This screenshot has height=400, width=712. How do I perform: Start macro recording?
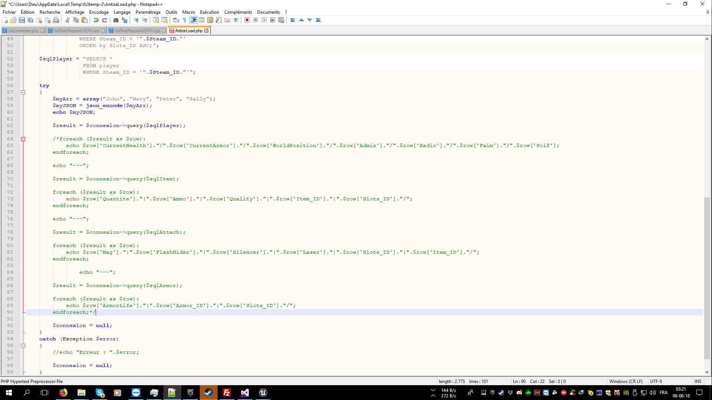(247, 20)
